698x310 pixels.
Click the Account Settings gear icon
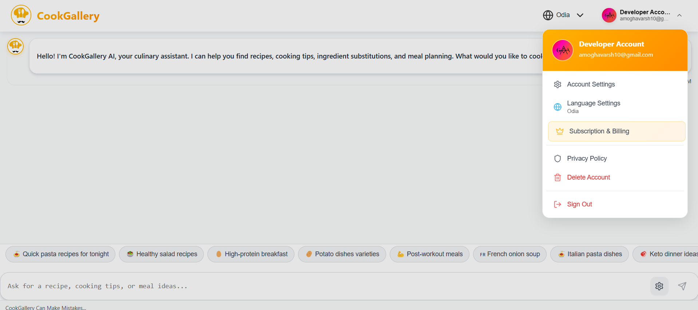click(558, 84)
